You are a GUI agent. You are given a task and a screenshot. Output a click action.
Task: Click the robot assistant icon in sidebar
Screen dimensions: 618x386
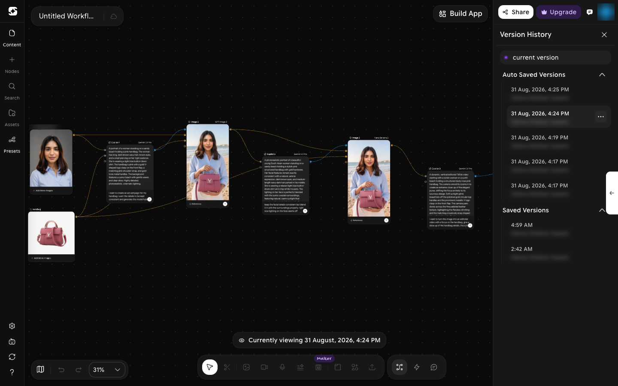(12, 341)
